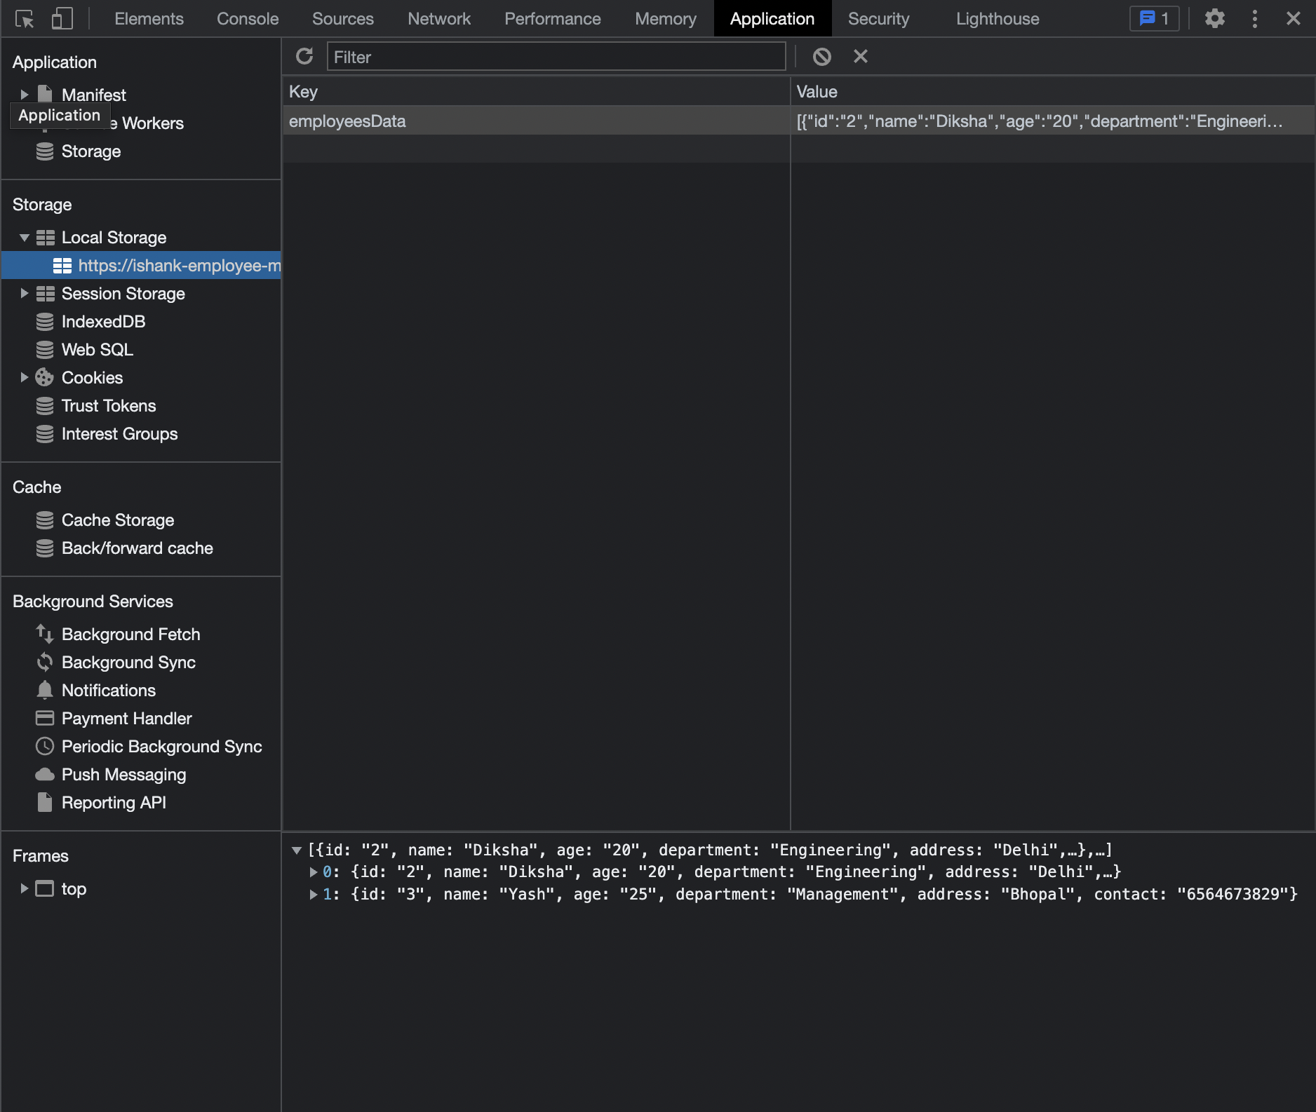Collapse the parsed array preview
Viewport: 1316px width, 1112px height.
coord(297,850)
